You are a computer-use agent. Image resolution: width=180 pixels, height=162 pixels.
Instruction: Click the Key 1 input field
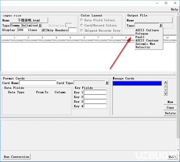pos(95,92)
